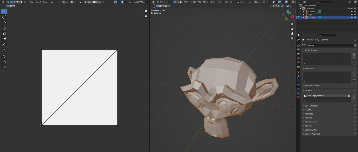The height and width of the screenshot is (152, 358).
Task: Open the UV menu in UV editor
Action: (x=52, y=2)
